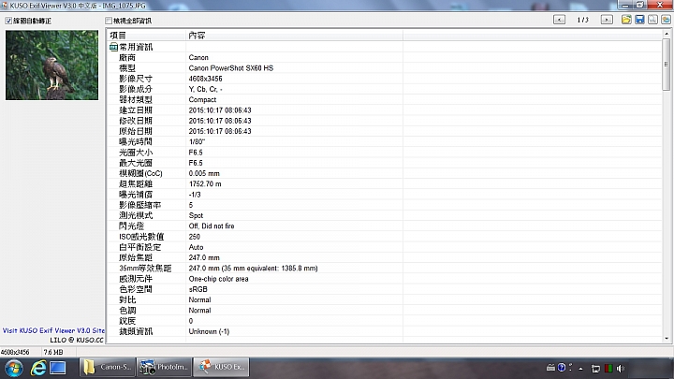Select the 'Y, Cb, Cr, -' components value

click(205, 89)
